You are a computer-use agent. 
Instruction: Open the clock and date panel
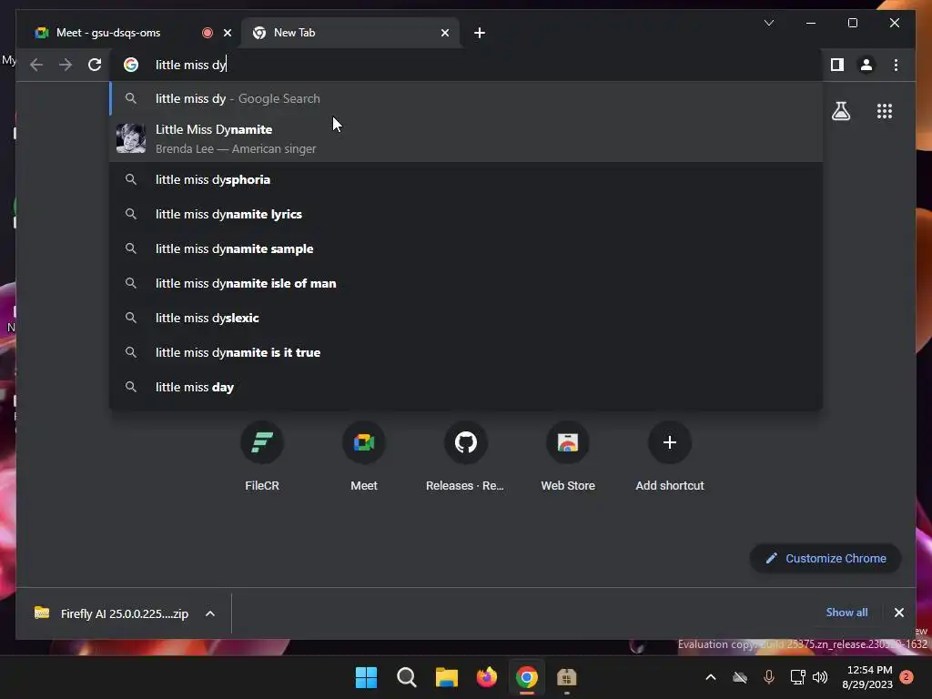click(867, 677)
